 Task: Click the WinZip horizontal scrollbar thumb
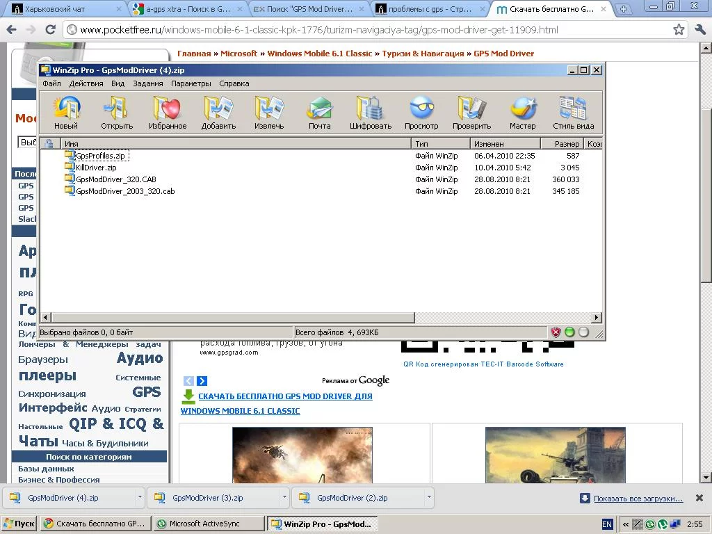233,317
